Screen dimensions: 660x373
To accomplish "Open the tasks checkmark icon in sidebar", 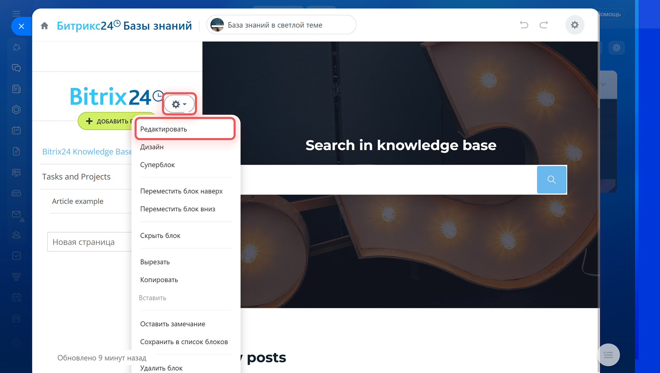I will (x=16, y=256).
